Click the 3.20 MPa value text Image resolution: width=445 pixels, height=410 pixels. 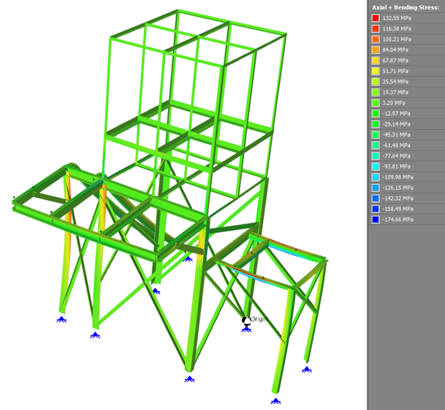coord(394,103)
